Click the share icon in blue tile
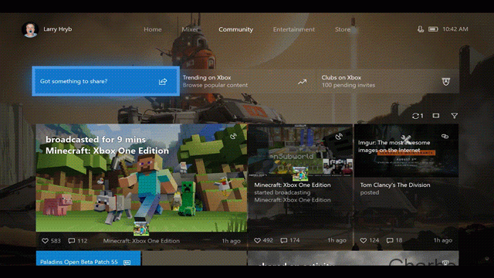This screenshot has height=278, width=494. pyautogui.click(x=163, y=82)
